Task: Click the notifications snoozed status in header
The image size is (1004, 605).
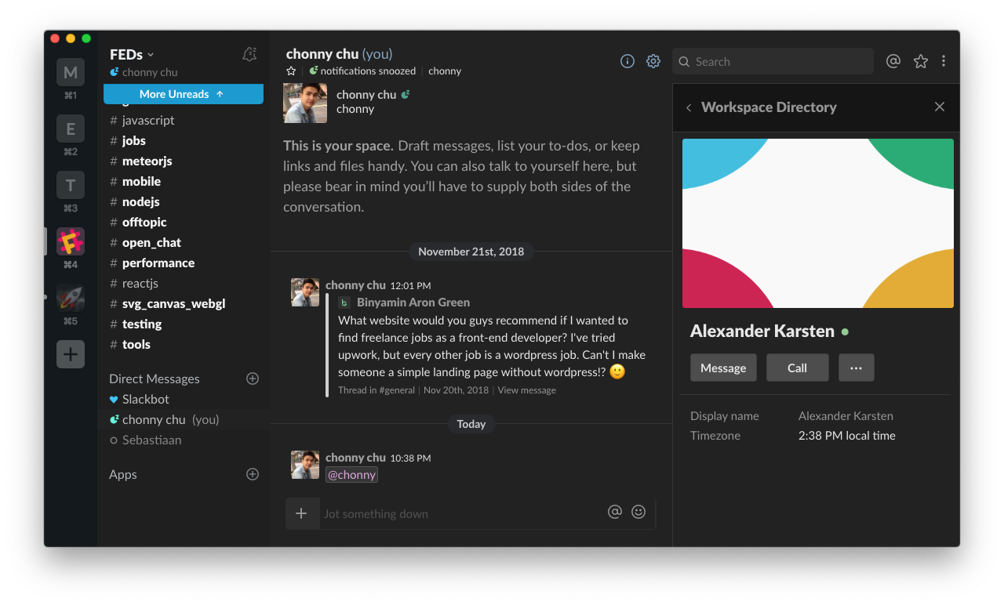Action: click(x=362, y=71)
